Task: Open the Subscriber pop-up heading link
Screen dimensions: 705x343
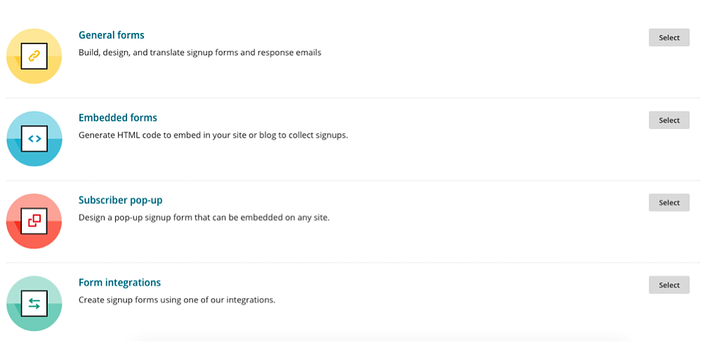Action: point(121,200)
